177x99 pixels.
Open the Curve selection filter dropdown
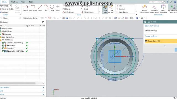pos(12,18)
